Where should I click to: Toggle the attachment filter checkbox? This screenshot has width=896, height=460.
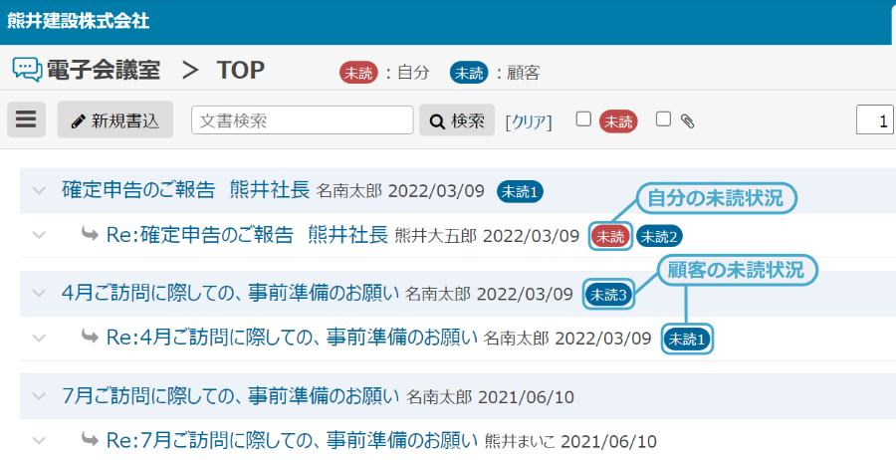(663, 119)
